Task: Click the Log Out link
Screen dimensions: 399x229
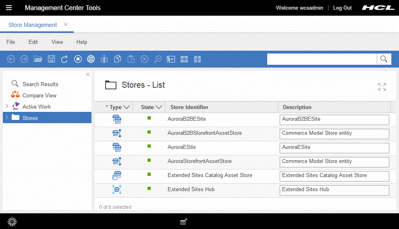Action: [x=342, y=8]
